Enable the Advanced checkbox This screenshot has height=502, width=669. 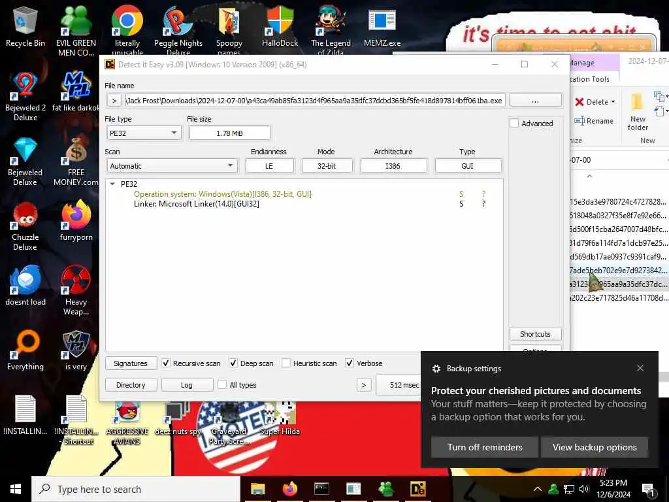515,124
